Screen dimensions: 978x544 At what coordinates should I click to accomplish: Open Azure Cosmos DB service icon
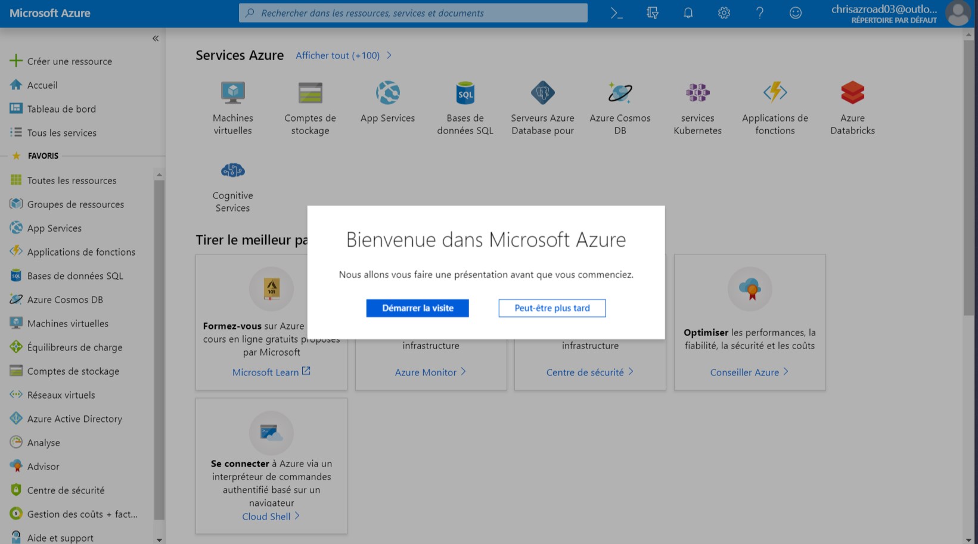click(x=620, y=93)
